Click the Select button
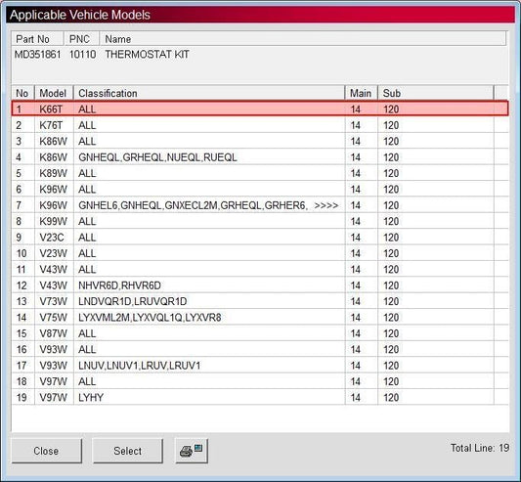521x482 pixels. pyautogui.click(x=128, y=451)
